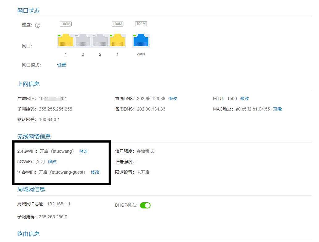Viewport: 319px width, 242px height.
Task: Click the 100M badge above the WAN port
Action: tap(141, 23)
